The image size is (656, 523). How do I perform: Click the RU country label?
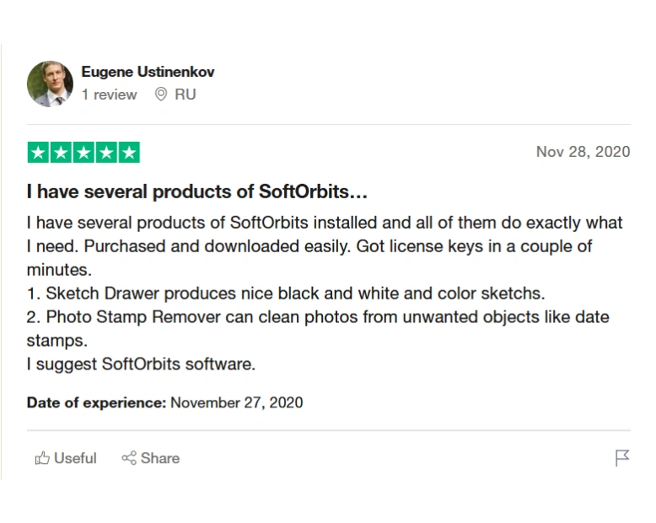[x=186, y=94]
